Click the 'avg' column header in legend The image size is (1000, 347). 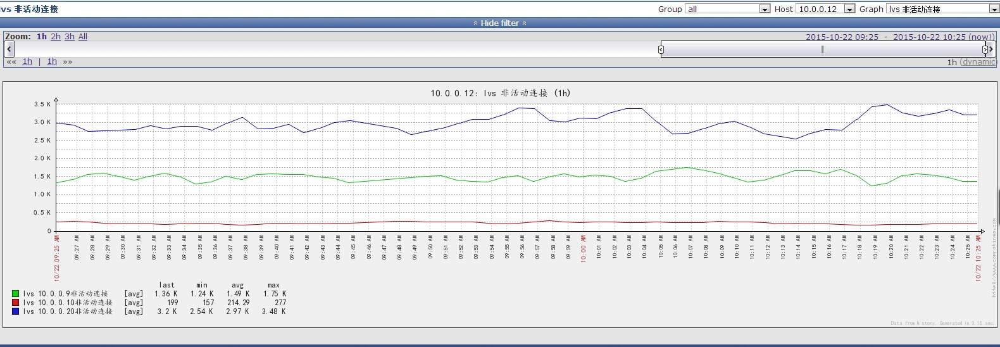238,286
